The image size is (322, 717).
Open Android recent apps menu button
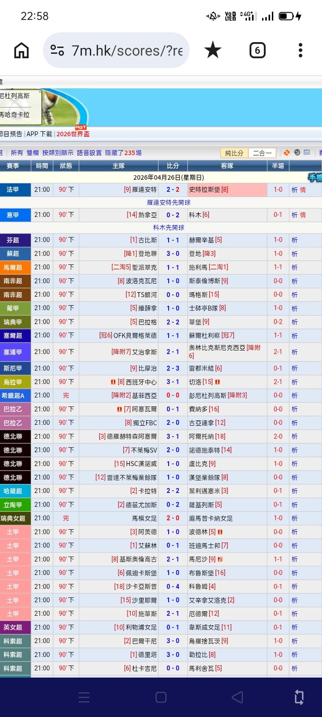84,697
